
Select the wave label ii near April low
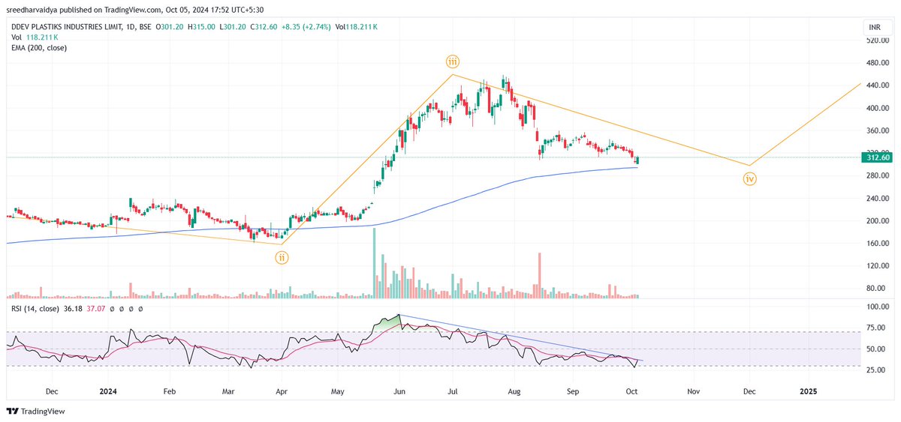coord(282,258)
